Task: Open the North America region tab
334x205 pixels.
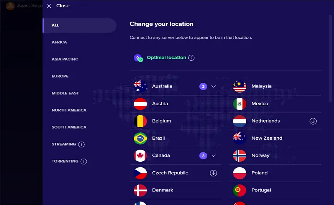Action: [x=69, y=110]
